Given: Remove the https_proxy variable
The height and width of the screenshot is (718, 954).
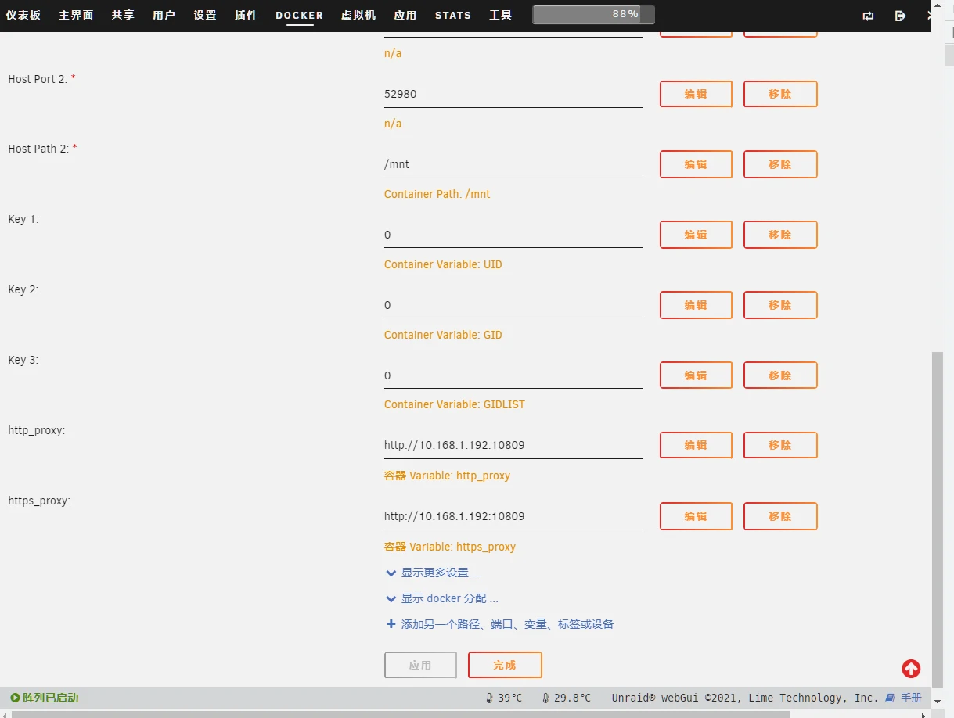Looking at the screenshot, I should point(779,516).
